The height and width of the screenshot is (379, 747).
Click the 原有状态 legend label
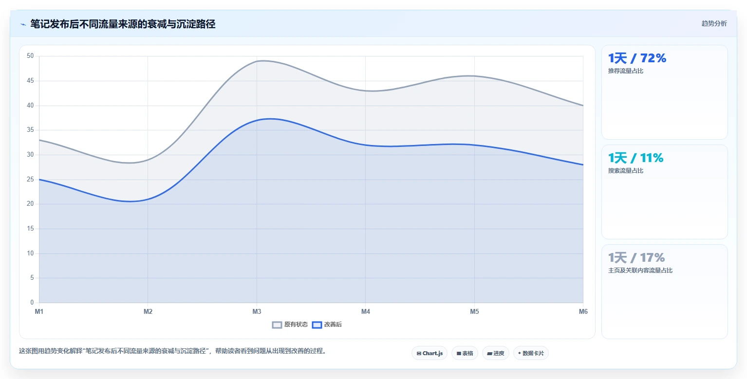point(296,325)
